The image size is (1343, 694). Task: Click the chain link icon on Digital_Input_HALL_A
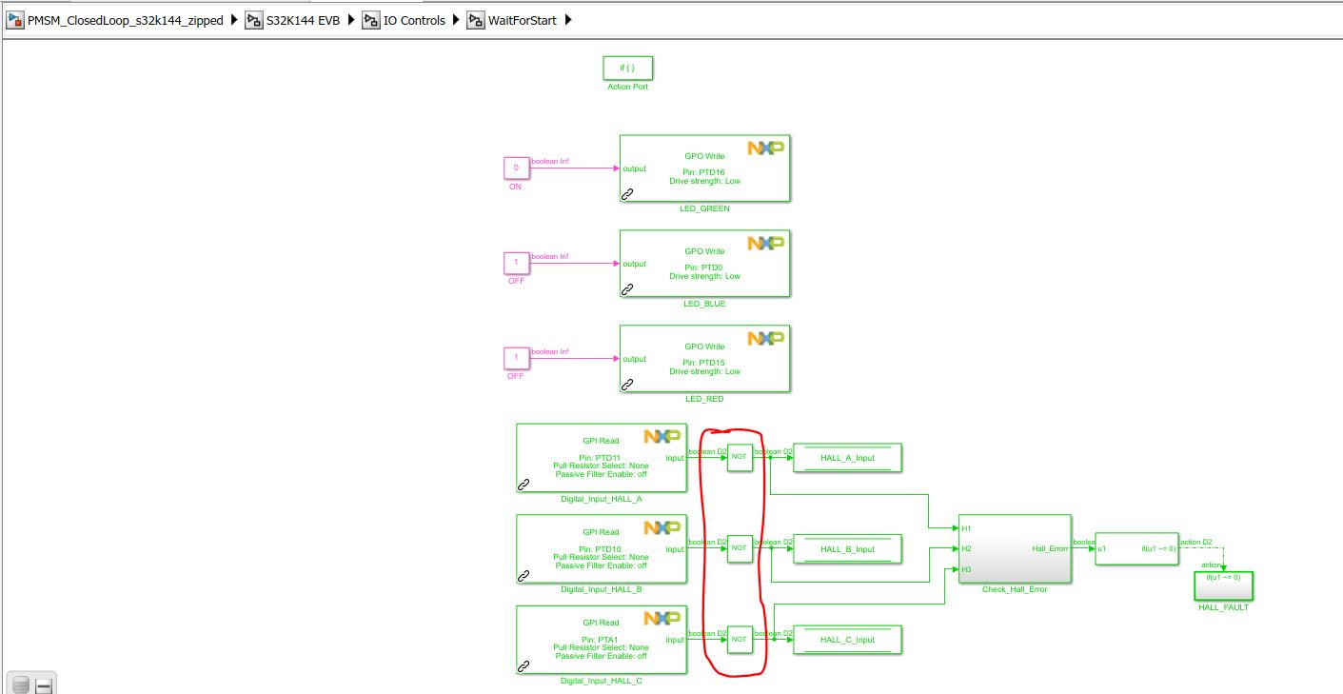coord(522,486)
